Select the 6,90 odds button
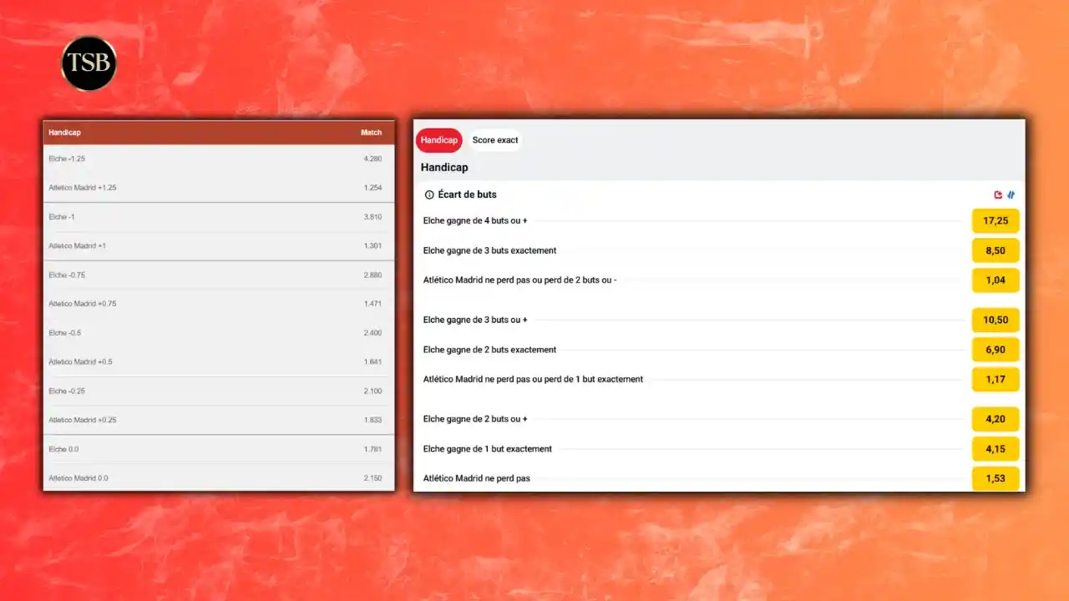 pos(996,350)
